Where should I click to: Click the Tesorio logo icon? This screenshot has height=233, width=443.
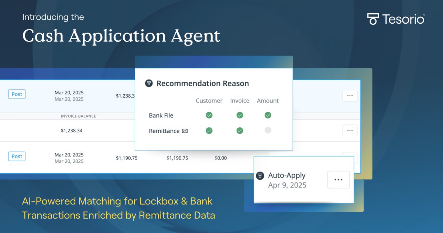coord(373,19)
